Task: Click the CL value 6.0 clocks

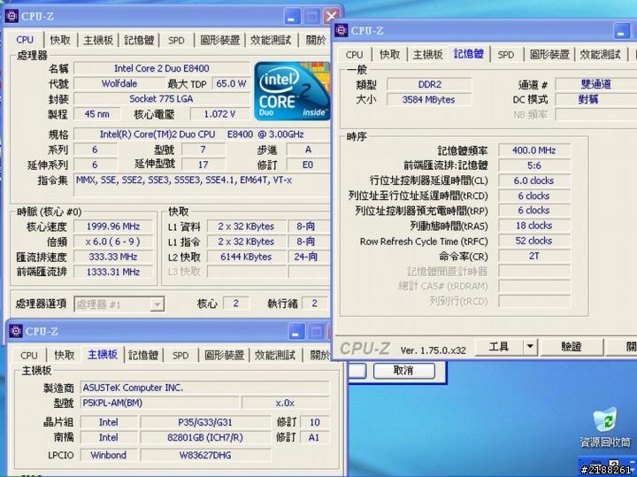Action: click(x=534, y=181)
